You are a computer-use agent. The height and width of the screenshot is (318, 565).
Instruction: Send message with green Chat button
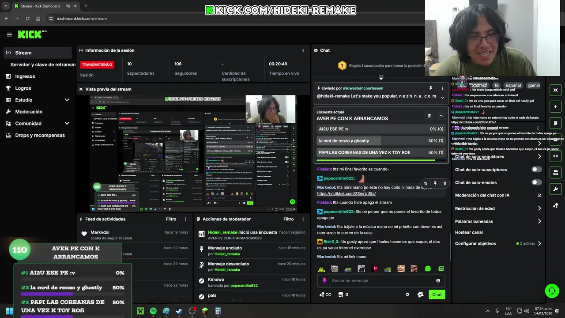tap(437, 295)
